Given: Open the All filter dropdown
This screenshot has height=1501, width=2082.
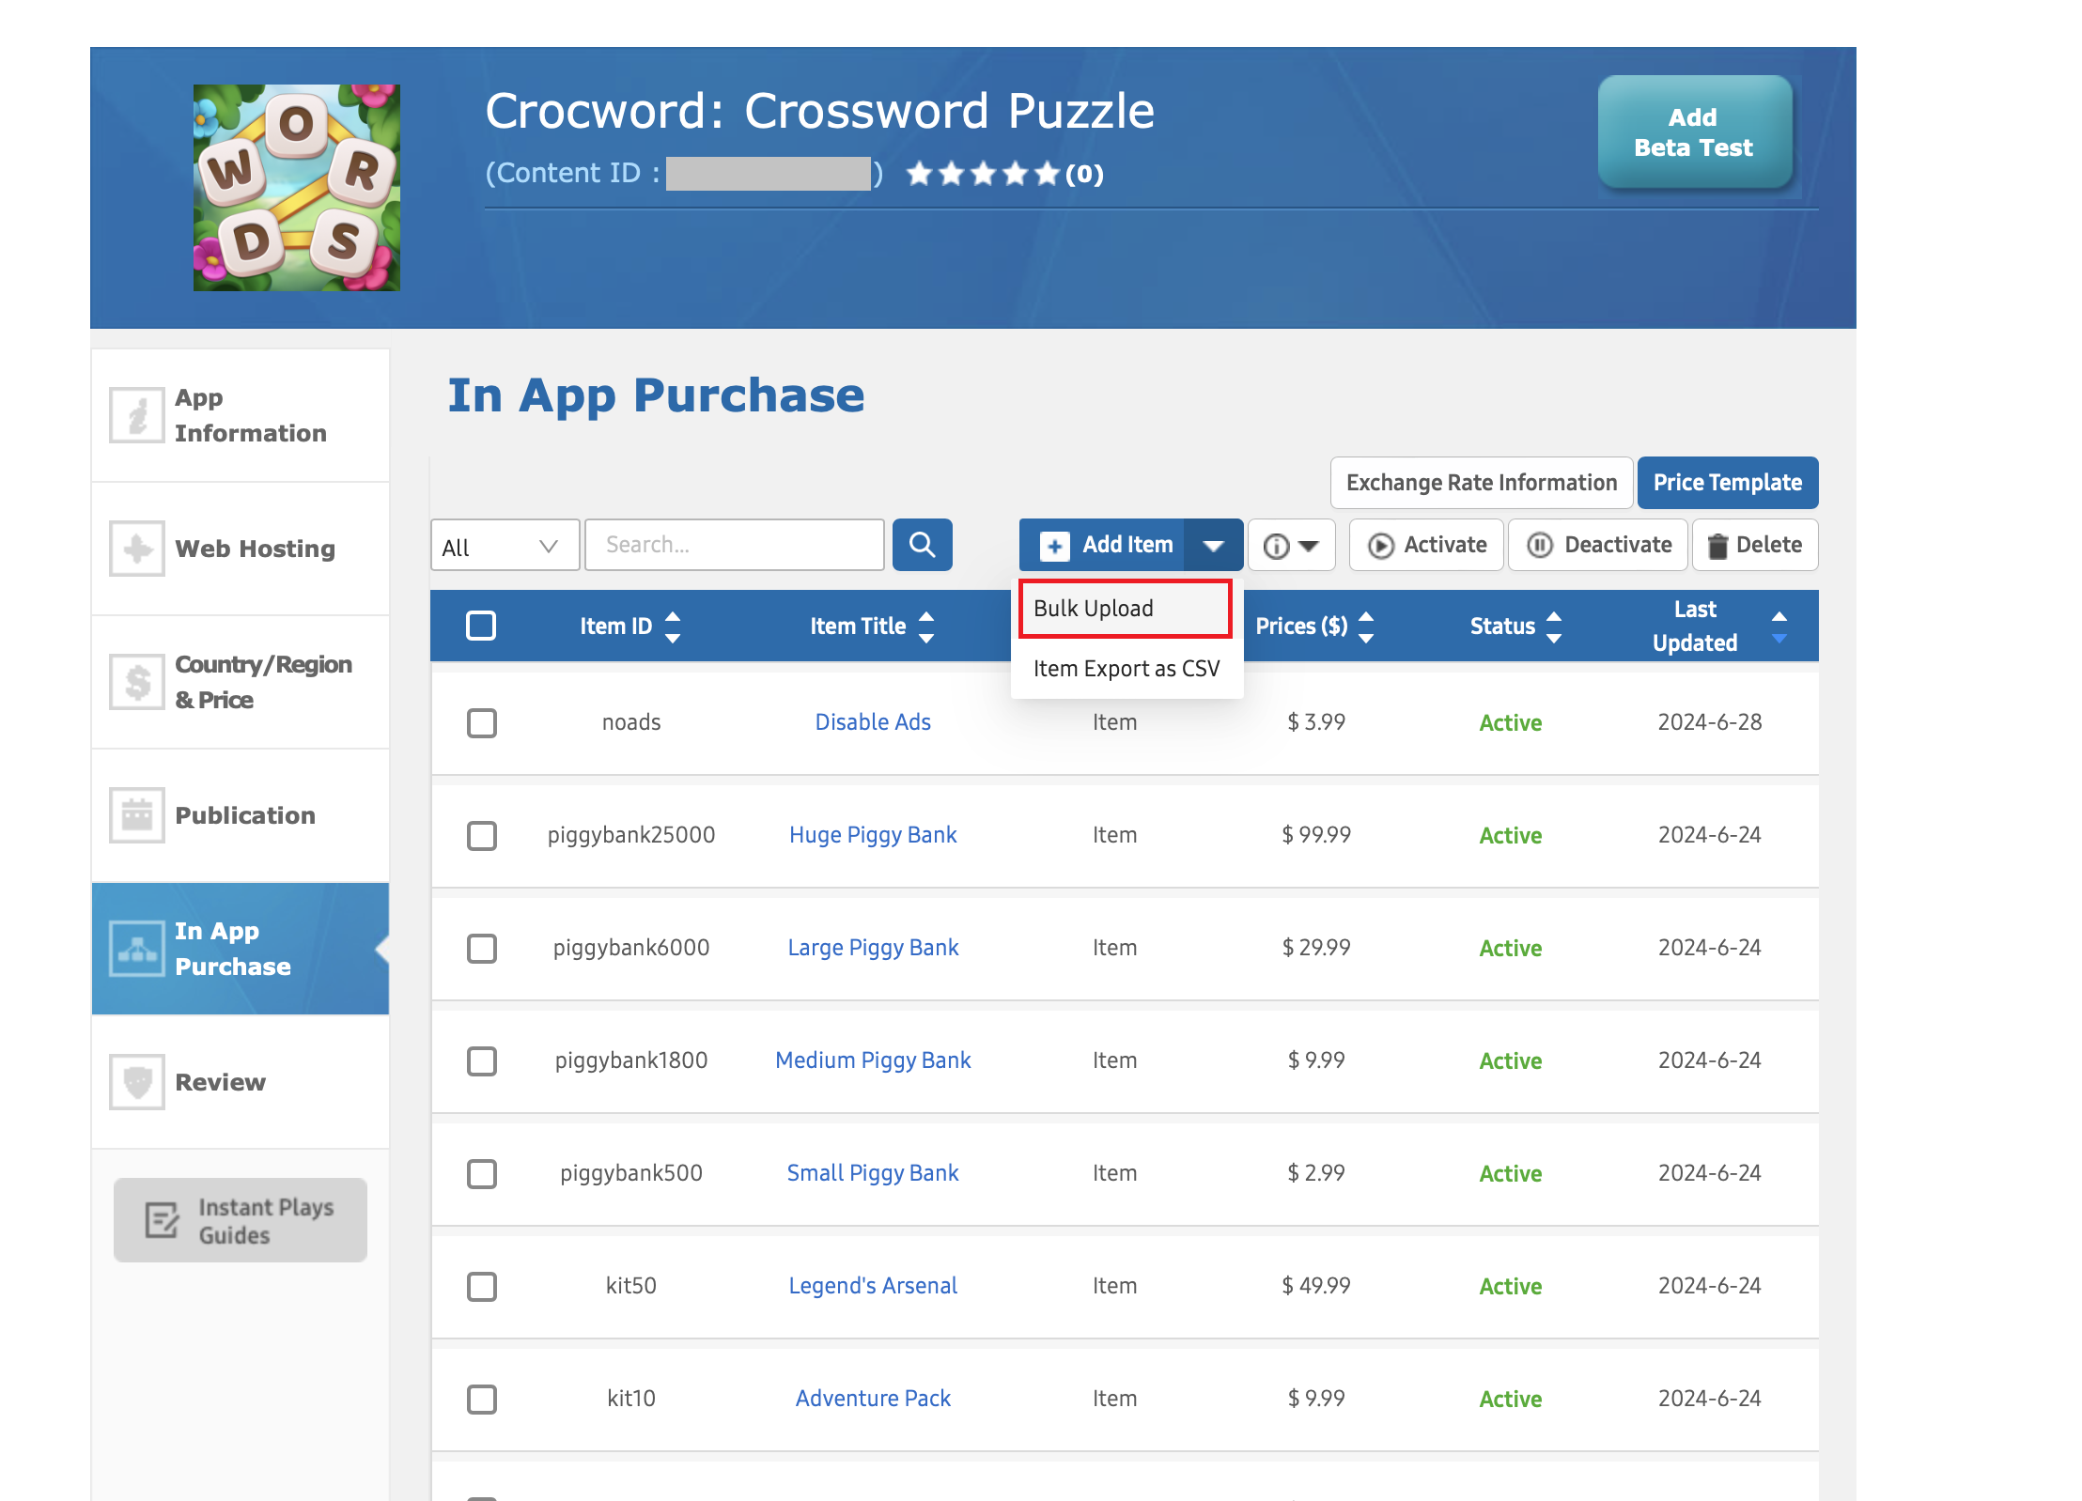Looking at the screenshot, I should point(505,545).
